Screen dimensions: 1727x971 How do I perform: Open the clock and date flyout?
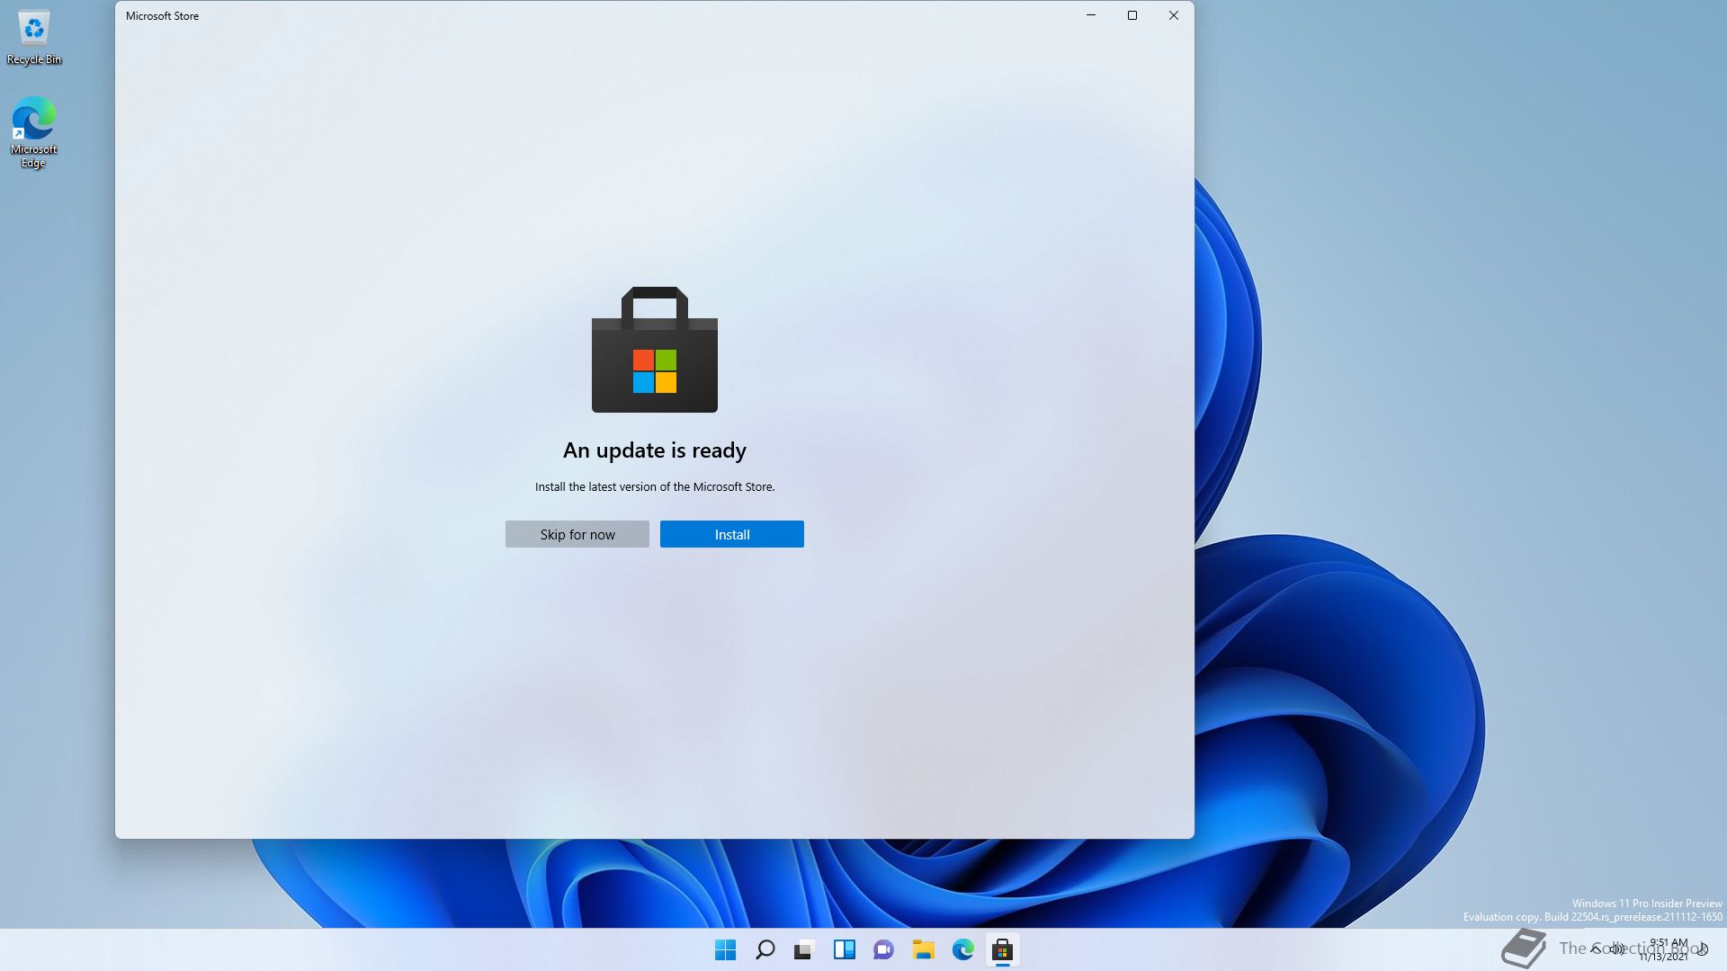pyautogui.click(x=1666, y=949)
